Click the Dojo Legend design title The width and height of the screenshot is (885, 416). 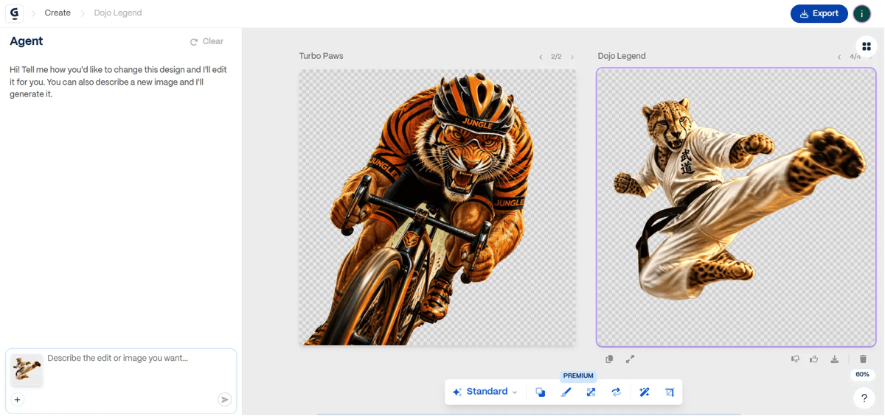pos(622,56)
